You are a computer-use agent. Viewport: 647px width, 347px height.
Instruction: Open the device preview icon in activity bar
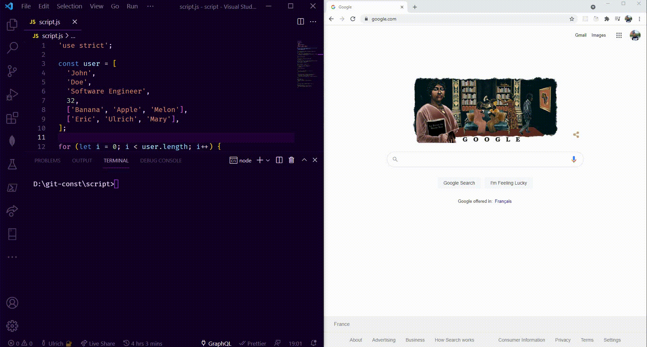[12, 234]
